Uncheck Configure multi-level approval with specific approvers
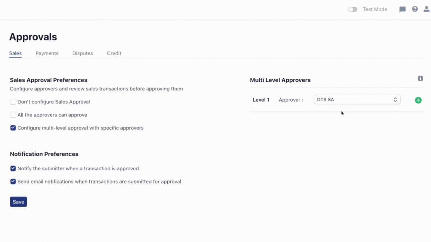Screen dimensions: 431x242 (13, 128)
